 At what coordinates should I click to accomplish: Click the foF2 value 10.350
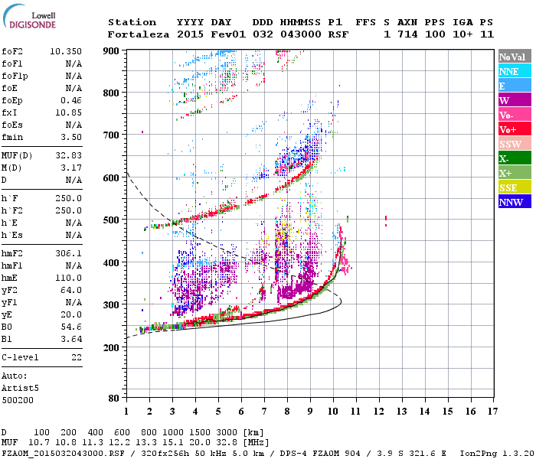pyautogui.click(x=66, y=51)
